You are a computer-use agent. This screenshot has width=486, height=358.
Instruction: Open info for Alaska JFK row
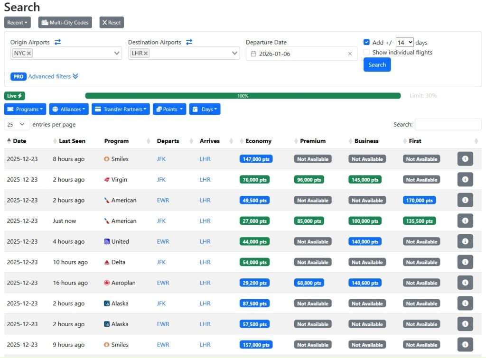(x=465, y=303)
